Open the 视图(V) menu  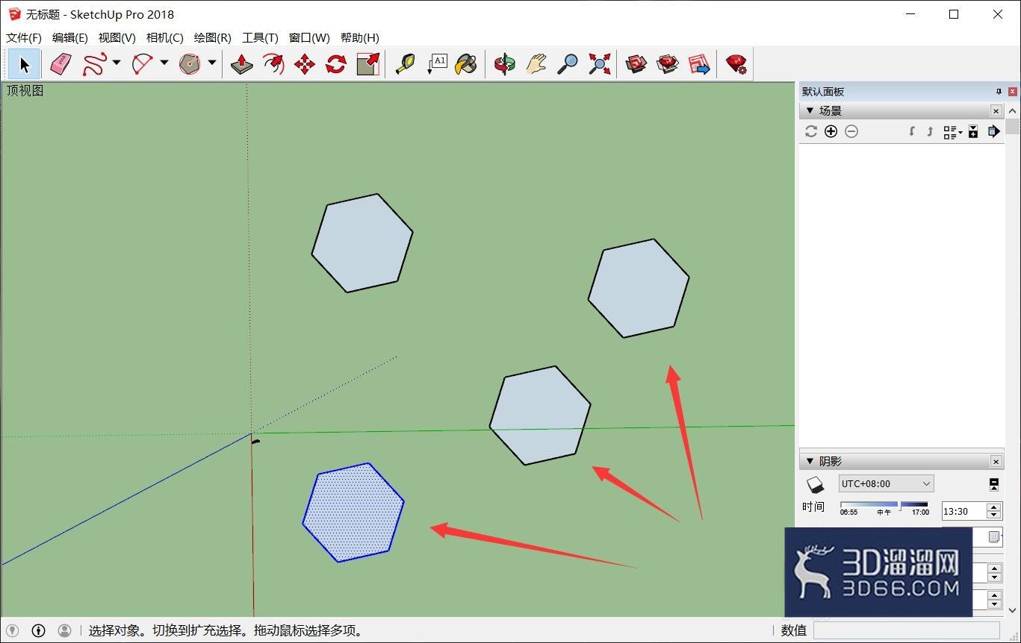click(117, 37)
